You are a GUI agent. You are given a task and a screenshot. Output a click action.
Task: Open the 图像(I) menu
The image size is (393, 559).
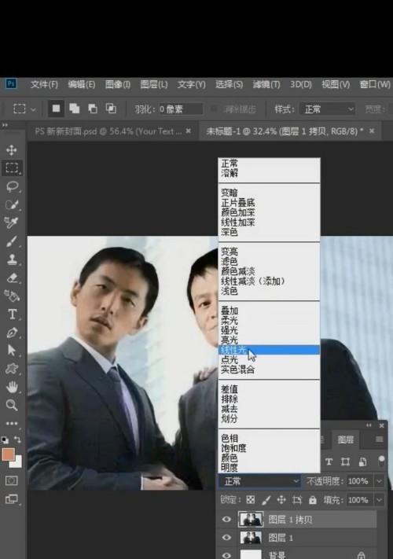[118, 84]
